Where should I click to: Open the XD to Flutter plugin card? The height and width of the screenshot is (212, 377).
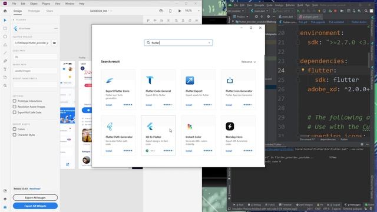(x=158, y=135)
